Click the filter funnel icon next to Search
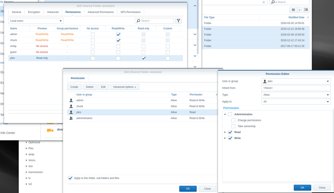The width and height of the screenshot is (334, 193). (178, 21)
